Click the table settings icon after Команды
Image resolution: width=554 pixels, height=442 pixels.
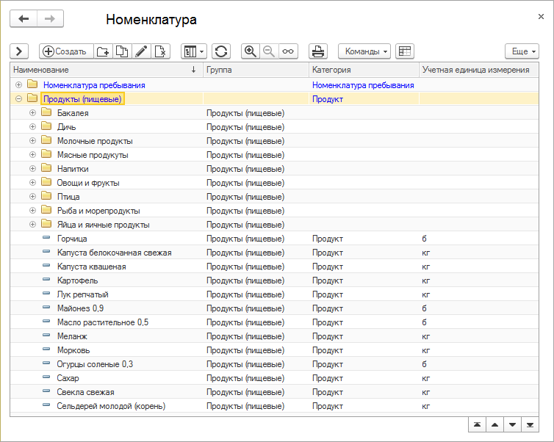coord(405,51)
